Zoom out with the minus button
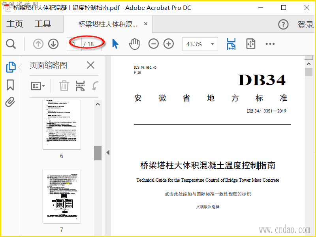This screenshot has height=237, width=316. pos(154,44)
